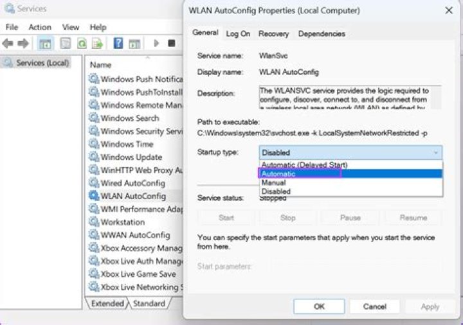The image size is (463, 325).
Task: Click the Cancel button
Action: (374, 306)
